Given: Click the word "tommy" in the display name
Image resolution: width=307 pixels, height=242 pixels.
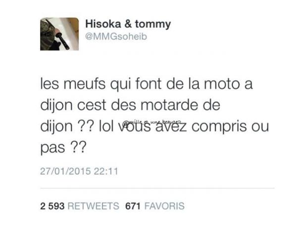Looking at the screenshot, I should (x=153, y=25).
